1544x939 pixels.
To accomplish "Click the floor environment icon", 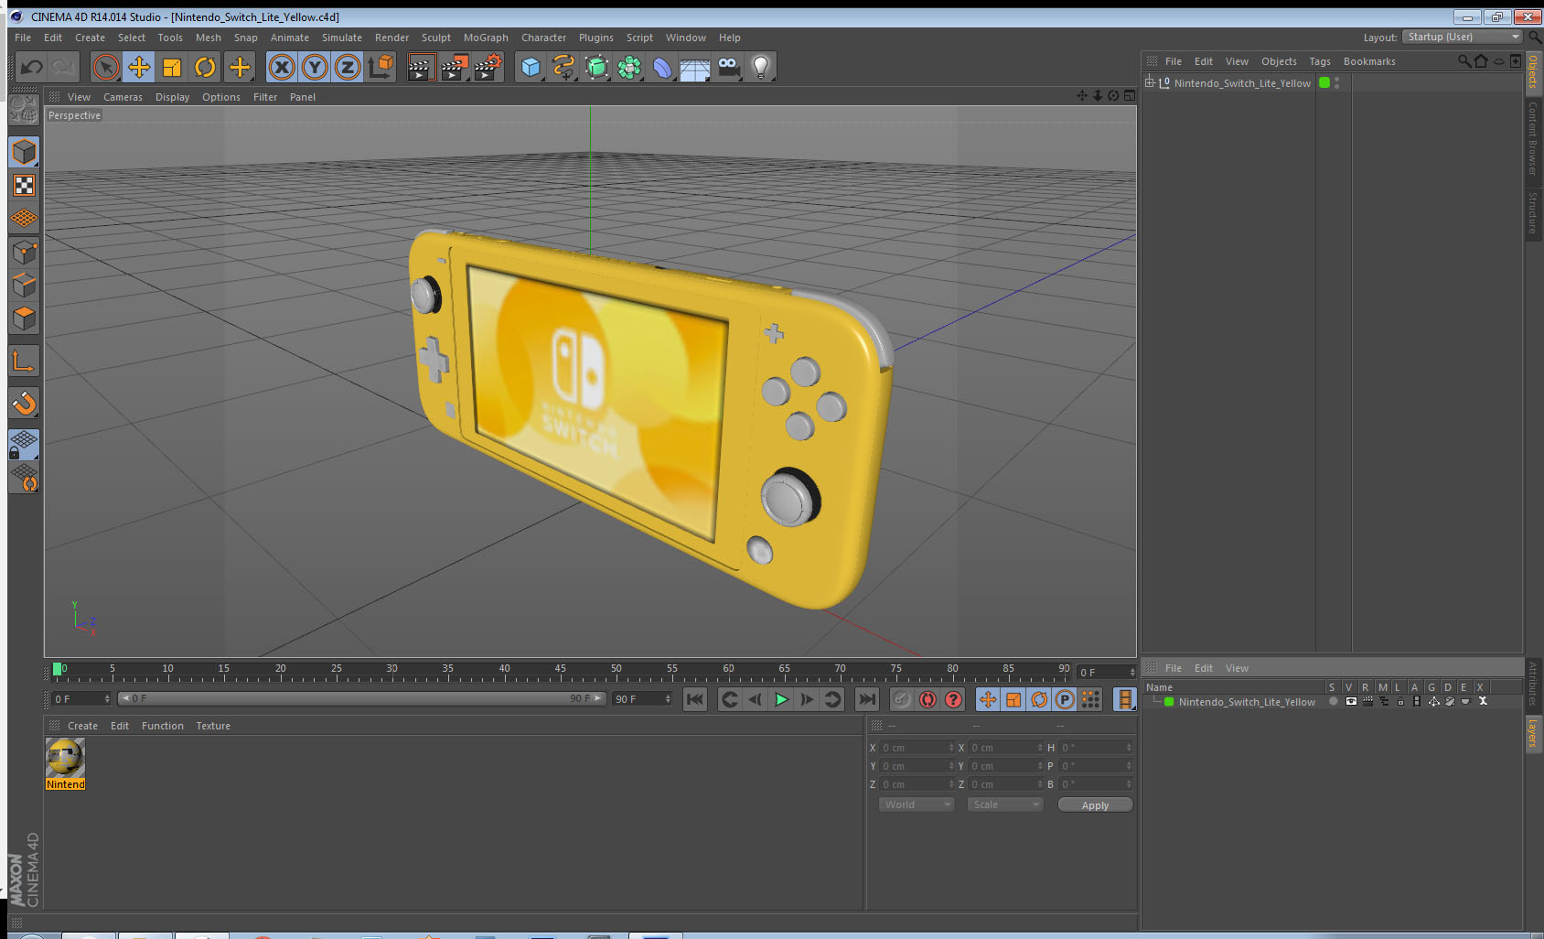I will click(x=695, y=67).
